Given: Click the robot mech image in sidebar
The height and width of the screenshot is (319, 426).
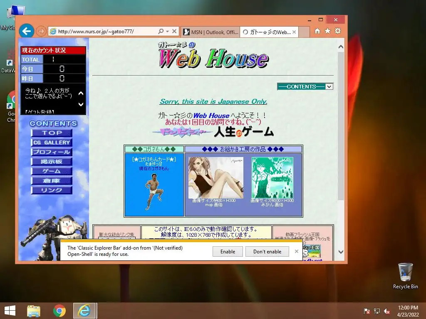Looking at the screenshot, I should (54, 237).
